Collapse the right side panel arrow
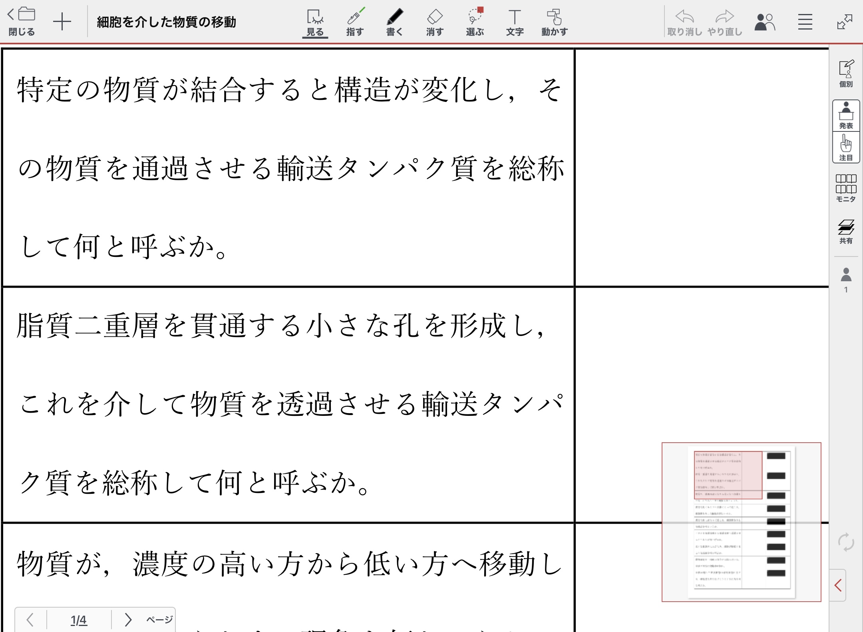Screen dimensions: 863x632 click(838, 586)
